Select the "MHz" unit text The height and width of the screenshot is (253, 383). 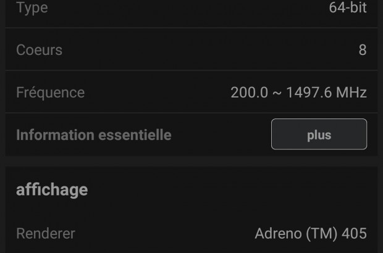(x=353, y=93)
